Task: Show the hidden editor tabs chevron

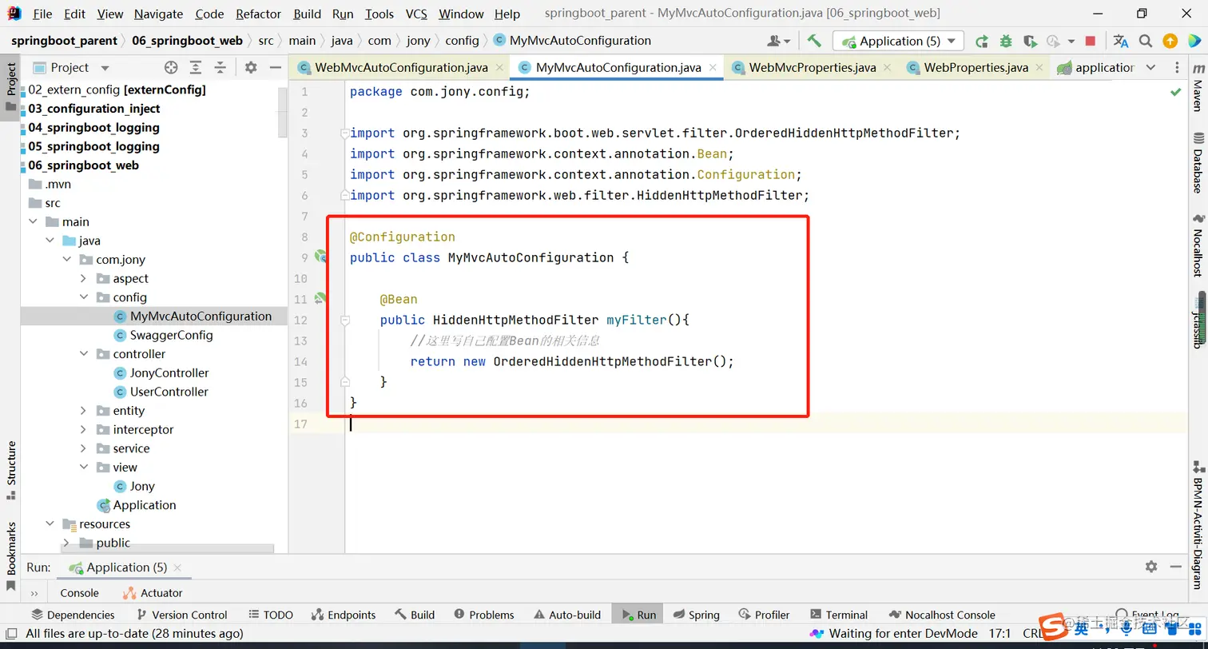Action: tap(1150, 68)
